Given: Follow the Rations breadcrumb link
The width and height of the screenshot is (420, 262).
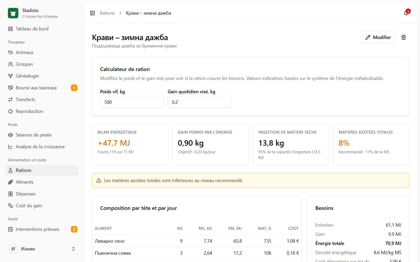Looking at the screenshot, I should point(107,13).
